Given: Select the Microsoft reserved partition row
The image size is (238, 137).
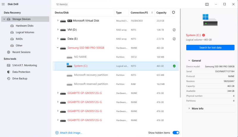Looking at the screenshot, I should 116,84.
